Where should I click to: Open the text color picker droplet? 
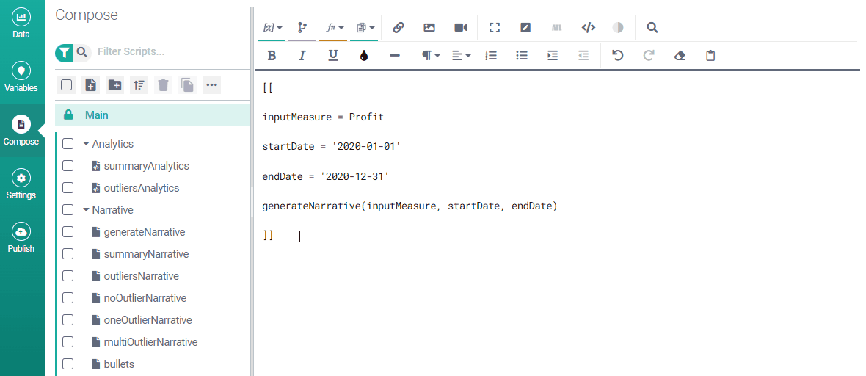363,56
